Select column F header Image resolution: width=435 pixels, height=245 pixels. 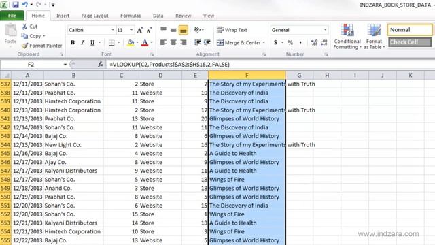247,76
